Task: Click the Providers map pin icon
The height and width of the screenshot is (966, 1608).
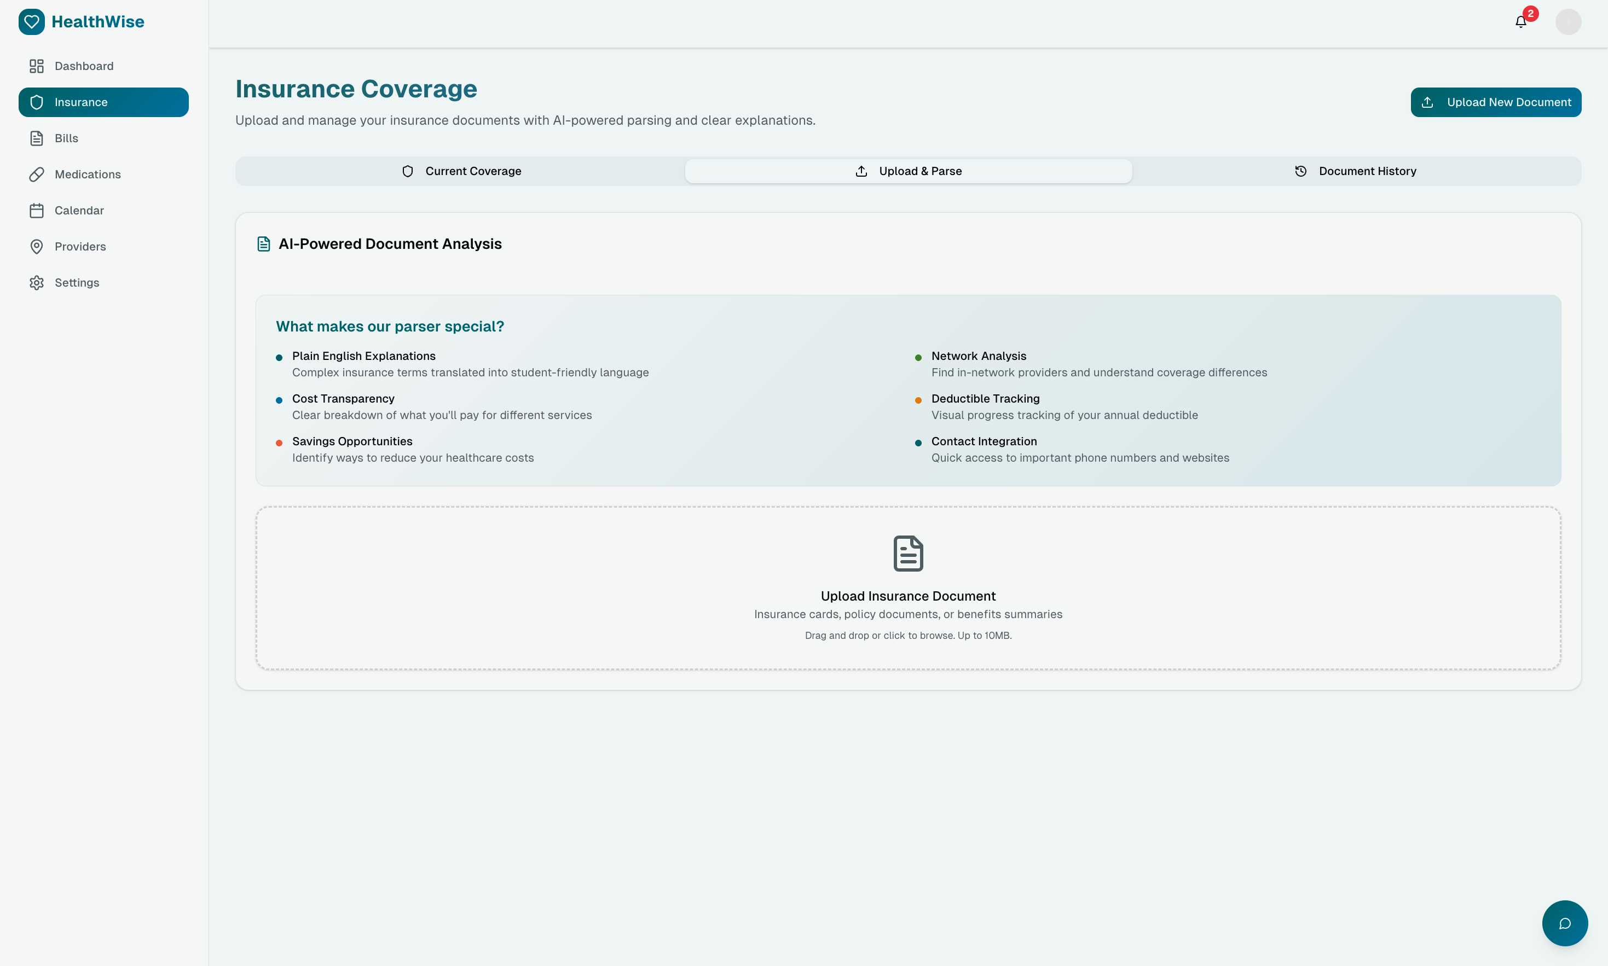Action: [x=37, y=247]
